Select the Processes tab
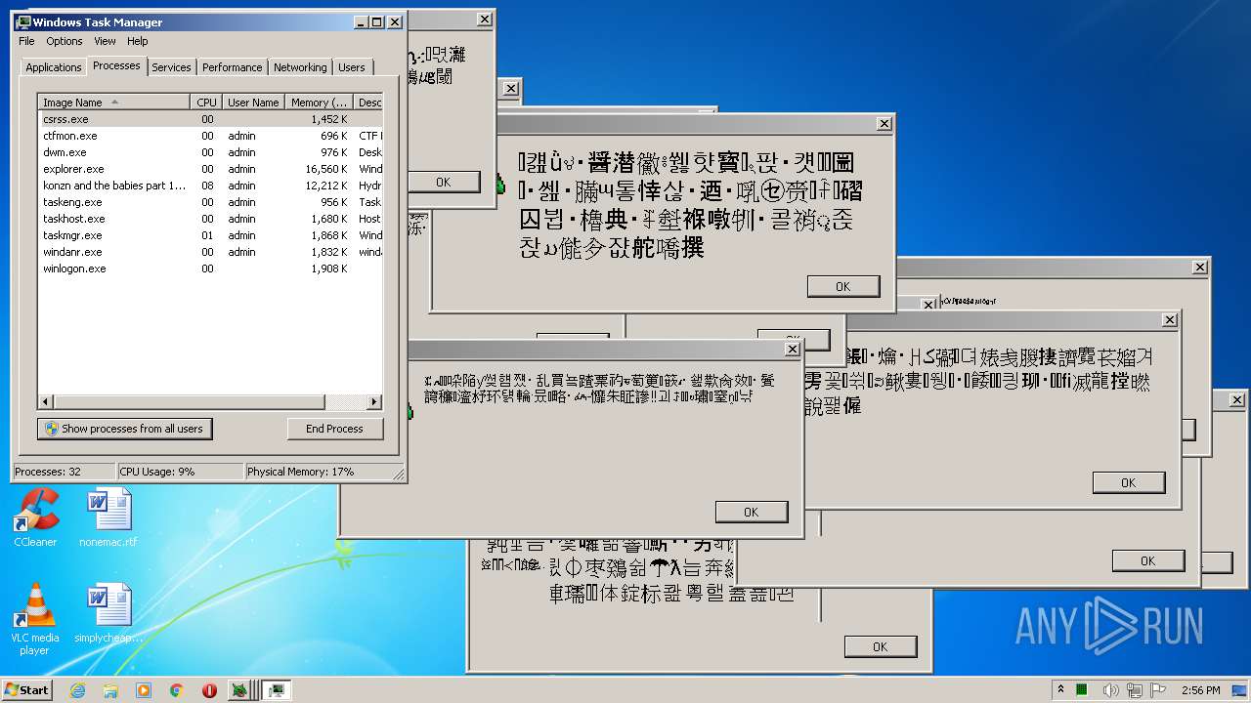This screenshot has height=703, width=1251. coord(116,65)
